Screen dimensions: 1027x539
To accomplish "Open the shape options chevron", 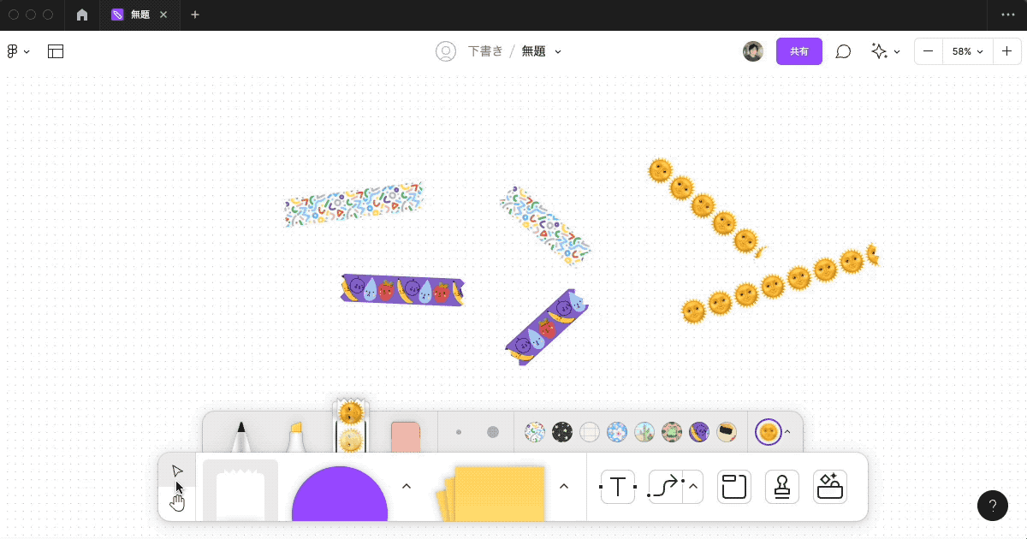I will point(407,486).
